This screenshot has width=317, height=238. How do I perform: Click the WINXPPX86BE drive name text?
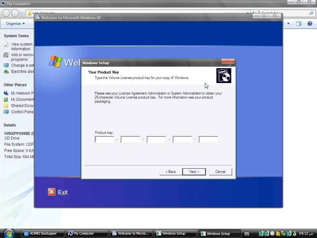(19, 133)
